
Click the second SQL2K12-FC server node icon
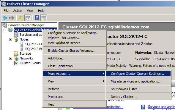22,49
